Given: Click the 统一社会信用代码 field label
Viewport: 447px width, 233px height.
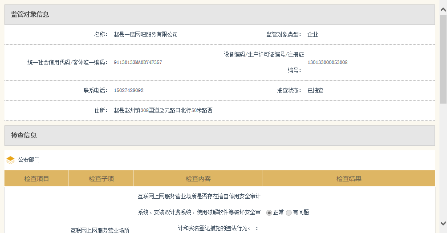Looking at the screenshot, I should tap(67, 62).
